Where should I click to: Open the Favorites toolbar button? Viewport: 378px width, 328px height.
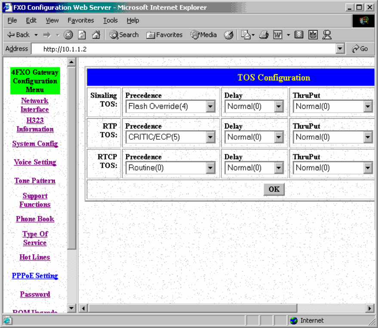(x=164, y=35)
